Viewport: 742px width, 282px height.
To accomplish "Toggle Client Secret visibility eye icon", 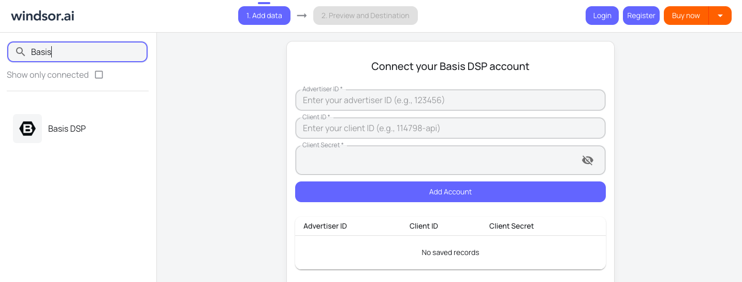I will coord(587,160).
